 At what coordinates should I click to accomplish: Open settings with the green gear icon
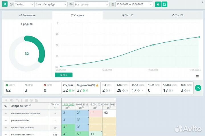coord(158,5)
